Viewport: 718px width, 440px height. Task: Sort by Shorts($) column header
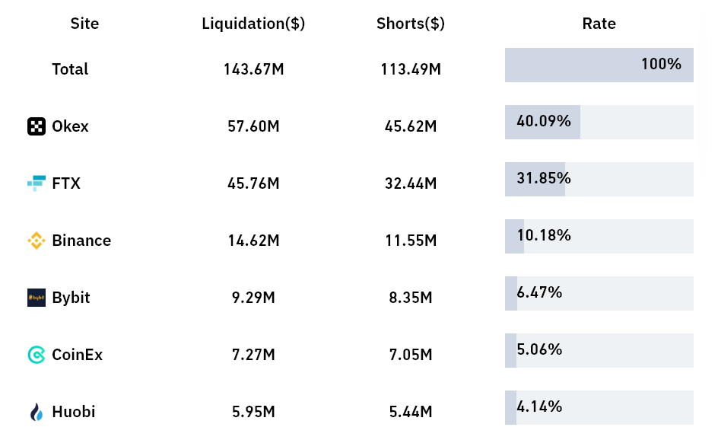pyautogui.click(x=411, y=24)
